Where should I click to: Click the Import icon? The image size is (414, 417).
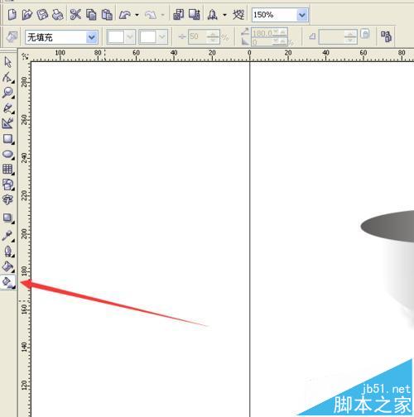click(179, 15)
